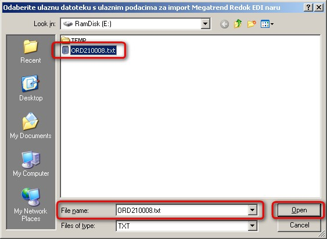327x239 pixels.
Task: Open the View Menu icon dropdown
Action: 267,24
